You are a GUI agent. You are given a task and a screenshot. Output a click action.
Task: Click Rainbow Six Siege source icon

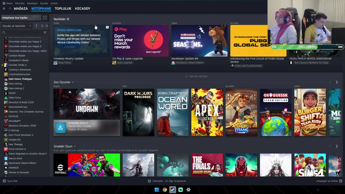291,63
